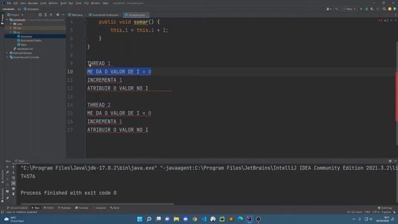Expand External Libraries node
The image size is (398, 224).
pyautogui.click(x=7, y=53)
